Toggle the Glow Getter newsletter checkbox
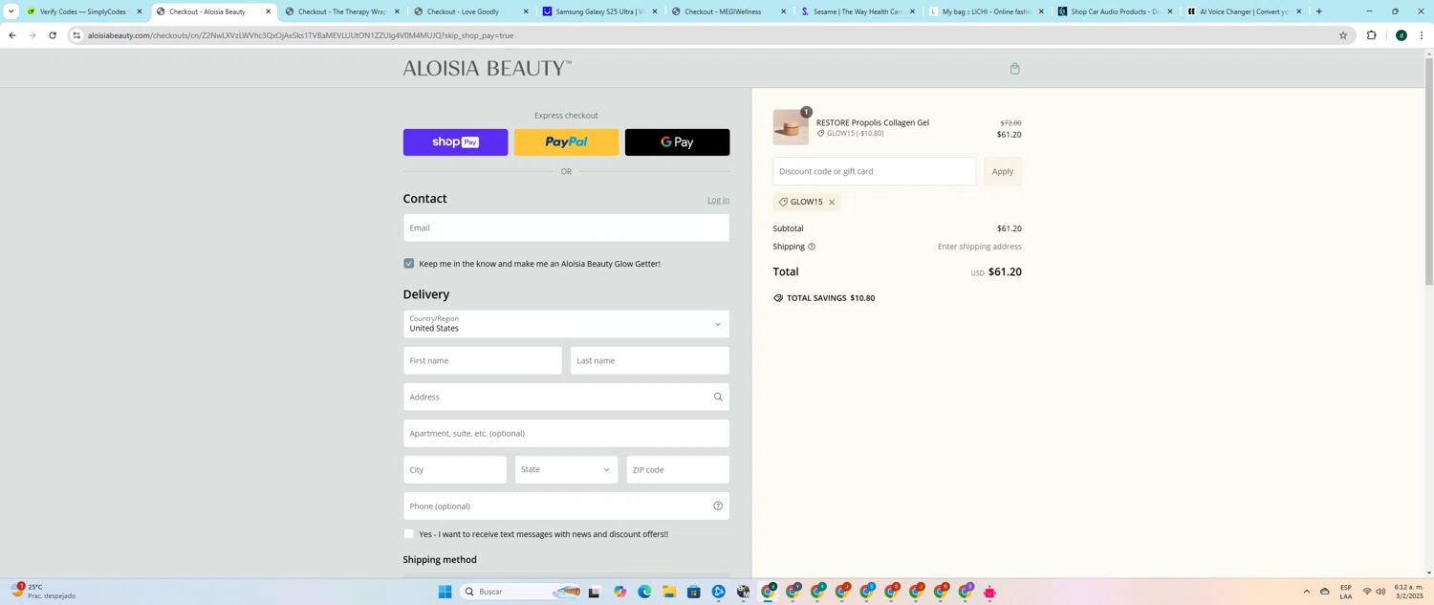Screen dimensions: 1434x605 408,264
